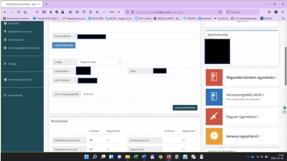Click the Jelszó módosítás button
Viewport: 287px width, 161px height.
64,45
